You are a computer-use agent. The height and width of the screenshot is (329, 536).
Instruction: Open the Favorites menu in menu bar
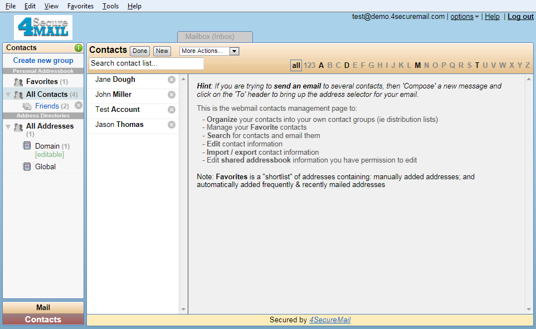tap(80, 6)
